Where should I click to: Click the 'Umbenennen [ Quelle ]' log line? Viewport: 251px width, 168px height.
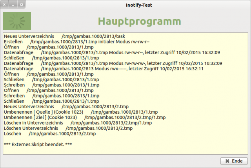pos(80,111)
